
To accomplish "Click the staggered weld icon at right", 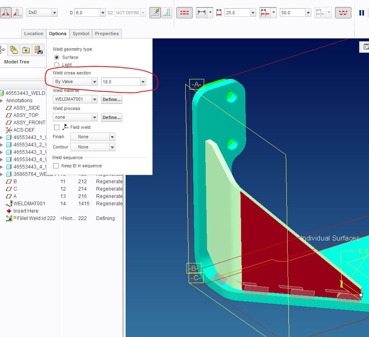I will [x=343, y=13].
